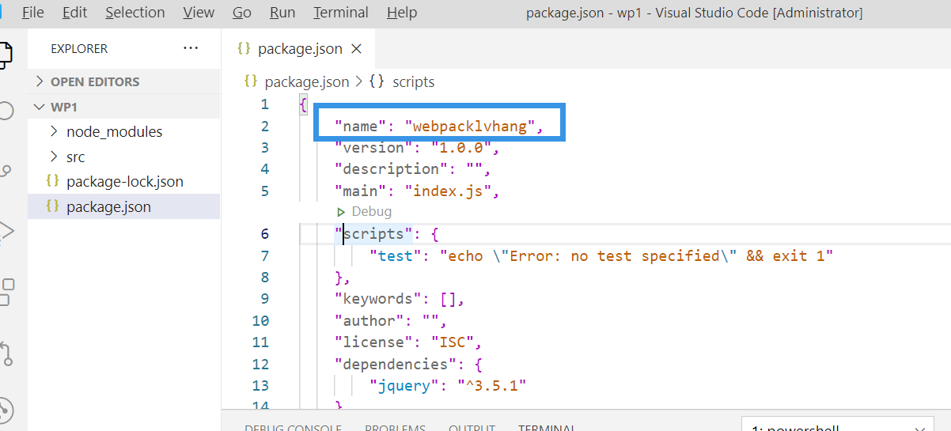Click JSON braces icon on package.json in Explorer

coord(53,206)
